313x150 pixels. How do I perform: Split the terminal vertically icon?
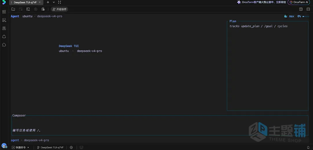tap(301, 9)
